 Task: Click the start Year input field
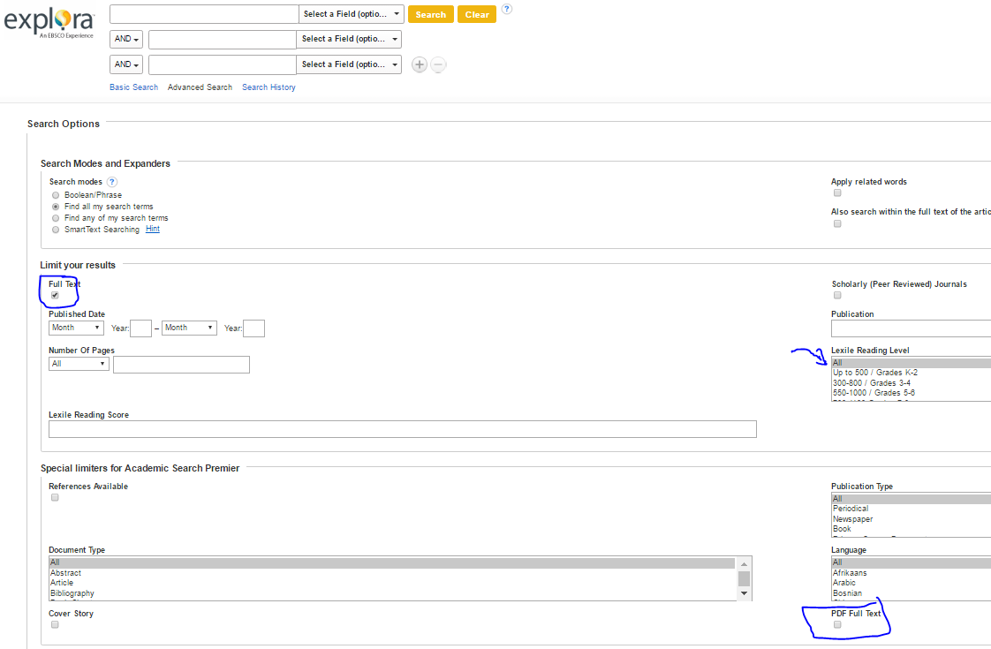pos(141,328)
